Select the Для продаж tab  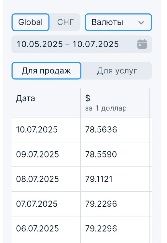(x=46, y=71)
